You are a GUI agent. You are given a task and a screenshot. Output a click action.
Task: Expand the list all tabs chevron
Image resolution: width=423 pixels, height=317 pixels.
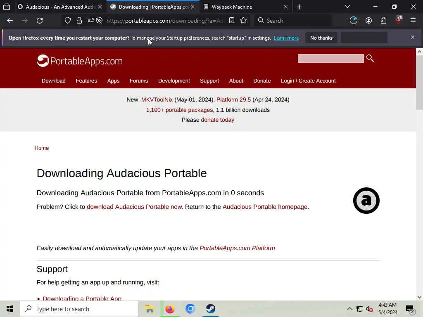pyautogui.click(x=347, y=7)
